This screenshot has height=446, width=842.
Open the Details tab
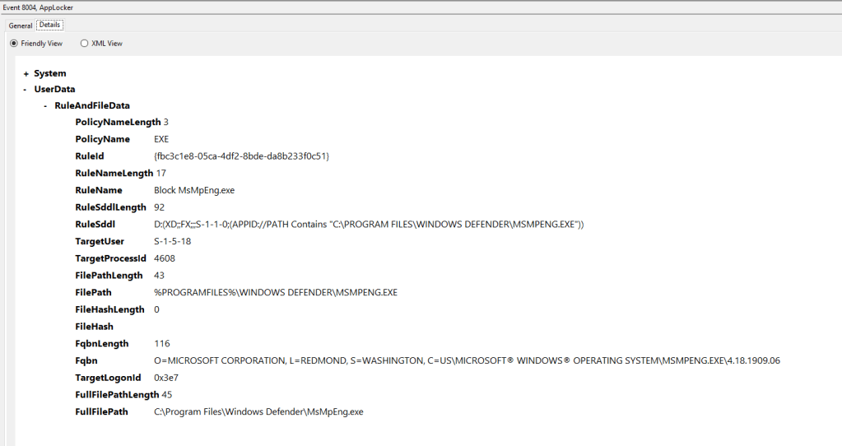coord(49,26)
